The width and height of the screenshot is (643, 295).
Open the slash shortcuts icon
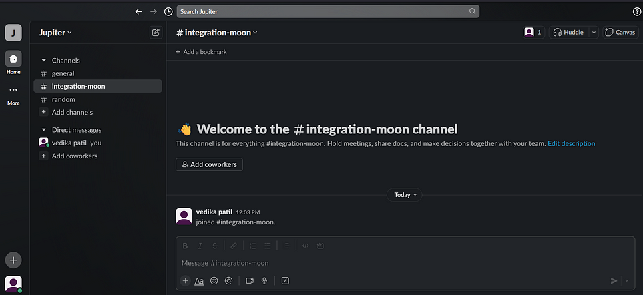pos(285,281)
